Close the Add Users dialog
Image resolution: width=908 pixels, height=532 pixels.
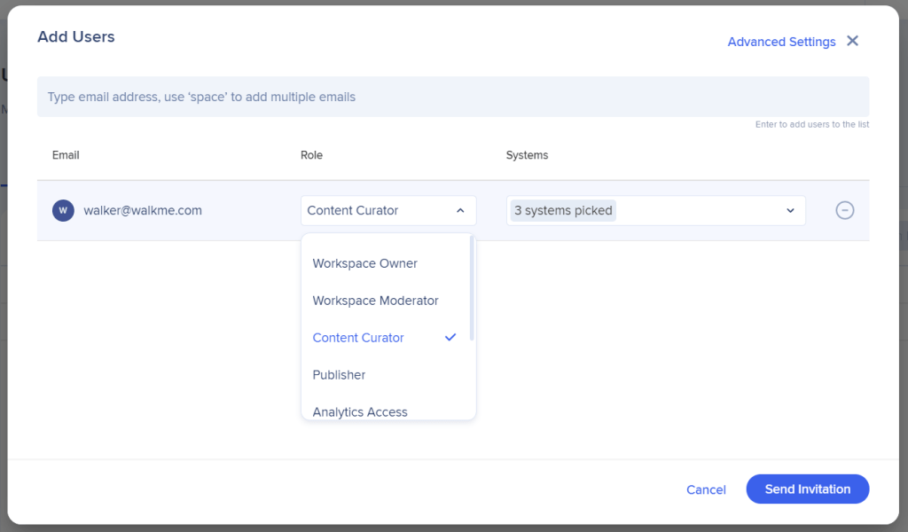tap(852, 41)
